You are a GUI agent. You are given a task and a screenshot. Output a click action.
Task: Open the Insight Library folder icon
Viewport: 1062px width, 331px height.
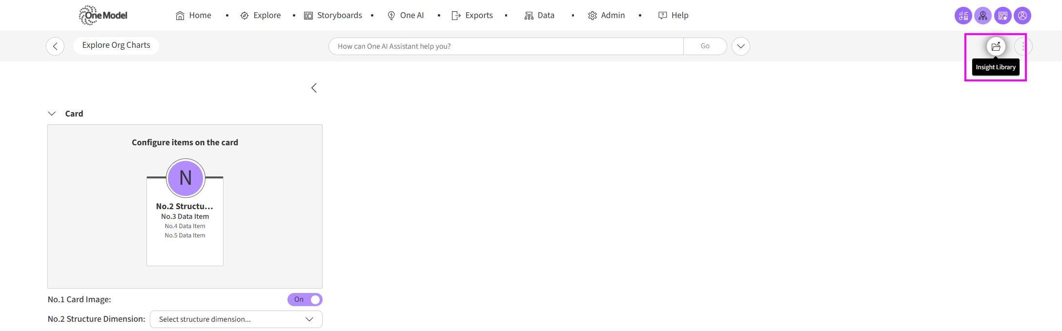pyautogui.click(x=996, y=46)
